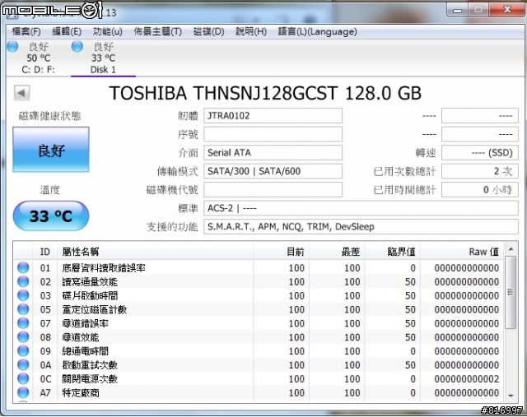Viewport: 527px width, 417px height.
Task: Click the ACS-2 standard field
Action: [361, 208]
